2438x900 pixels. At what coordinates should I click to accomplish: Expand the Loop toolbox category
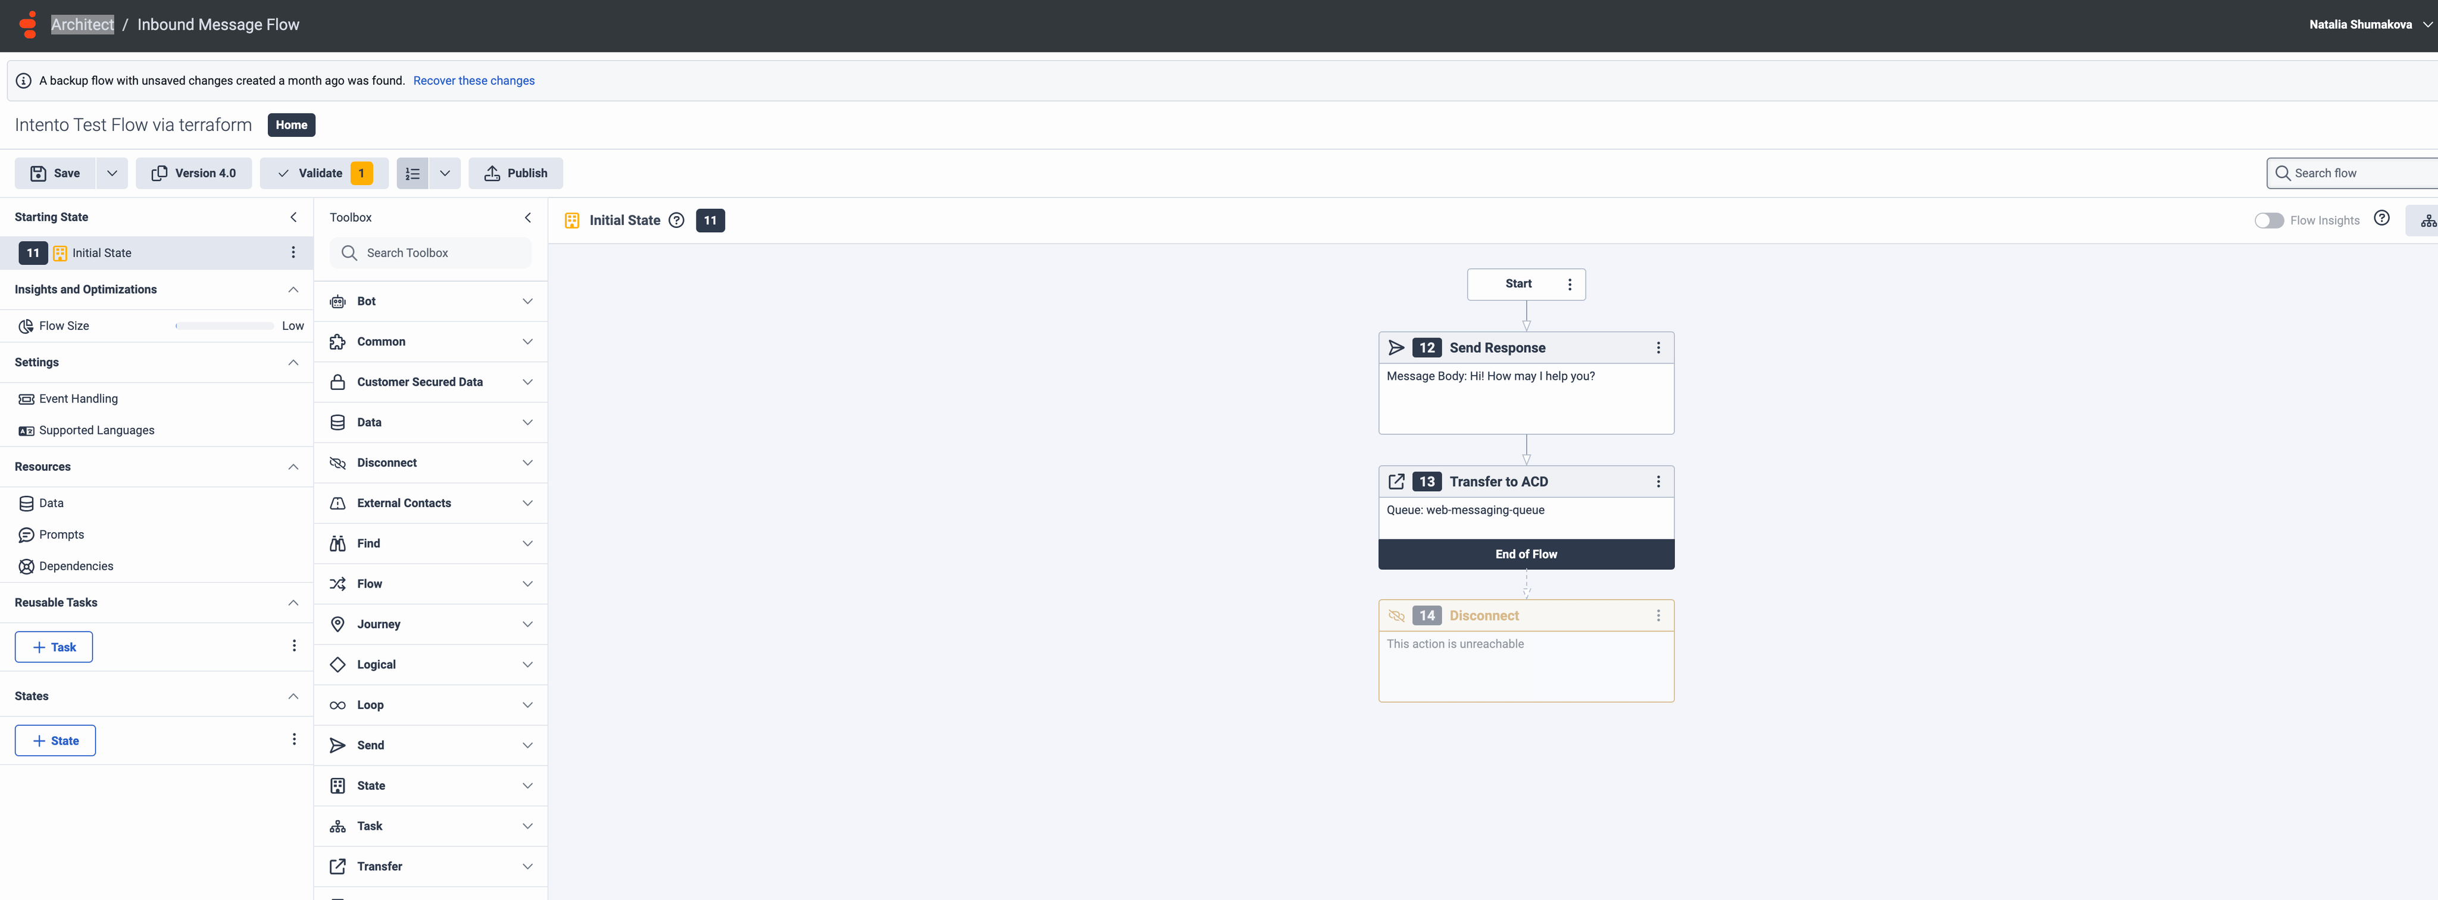(430, 705)
